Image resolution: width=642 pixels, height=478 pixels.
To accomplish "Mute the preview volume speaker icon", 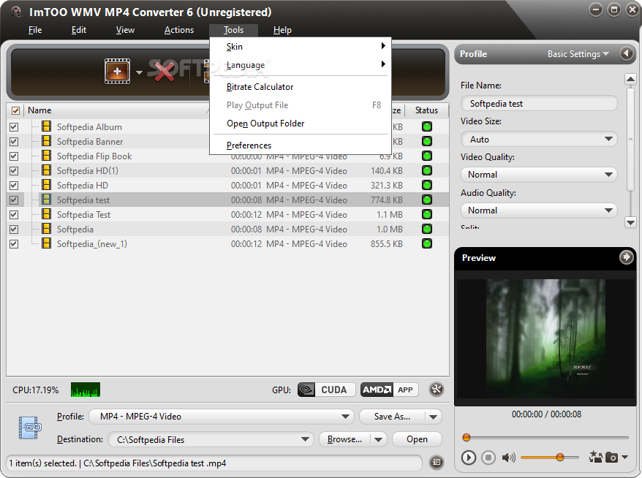I will (508, 457).
